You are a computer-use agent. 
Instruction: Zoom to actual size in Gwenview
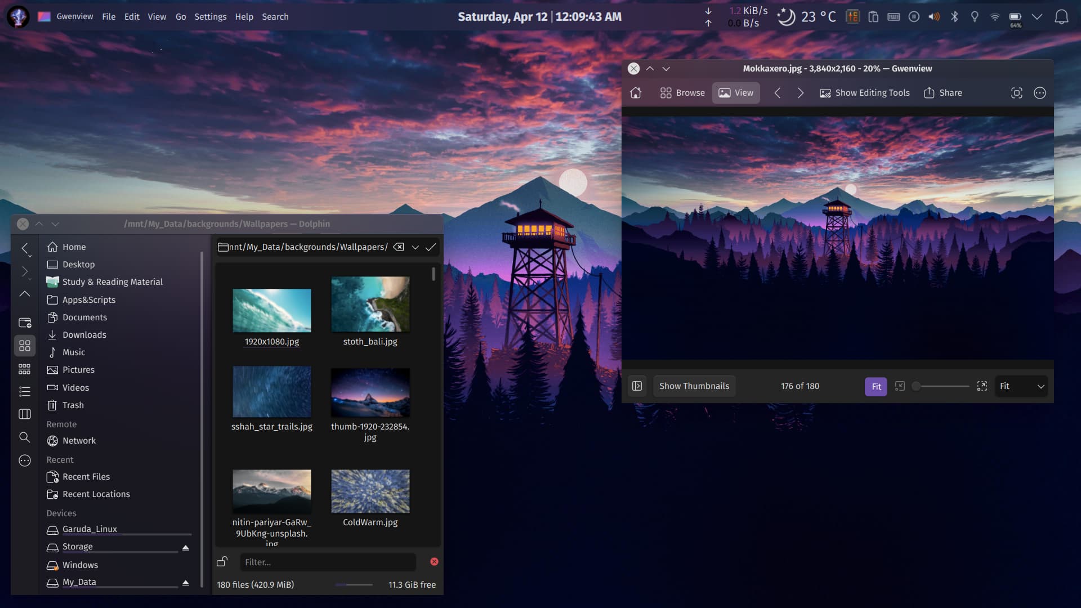[x=900, y=386]
